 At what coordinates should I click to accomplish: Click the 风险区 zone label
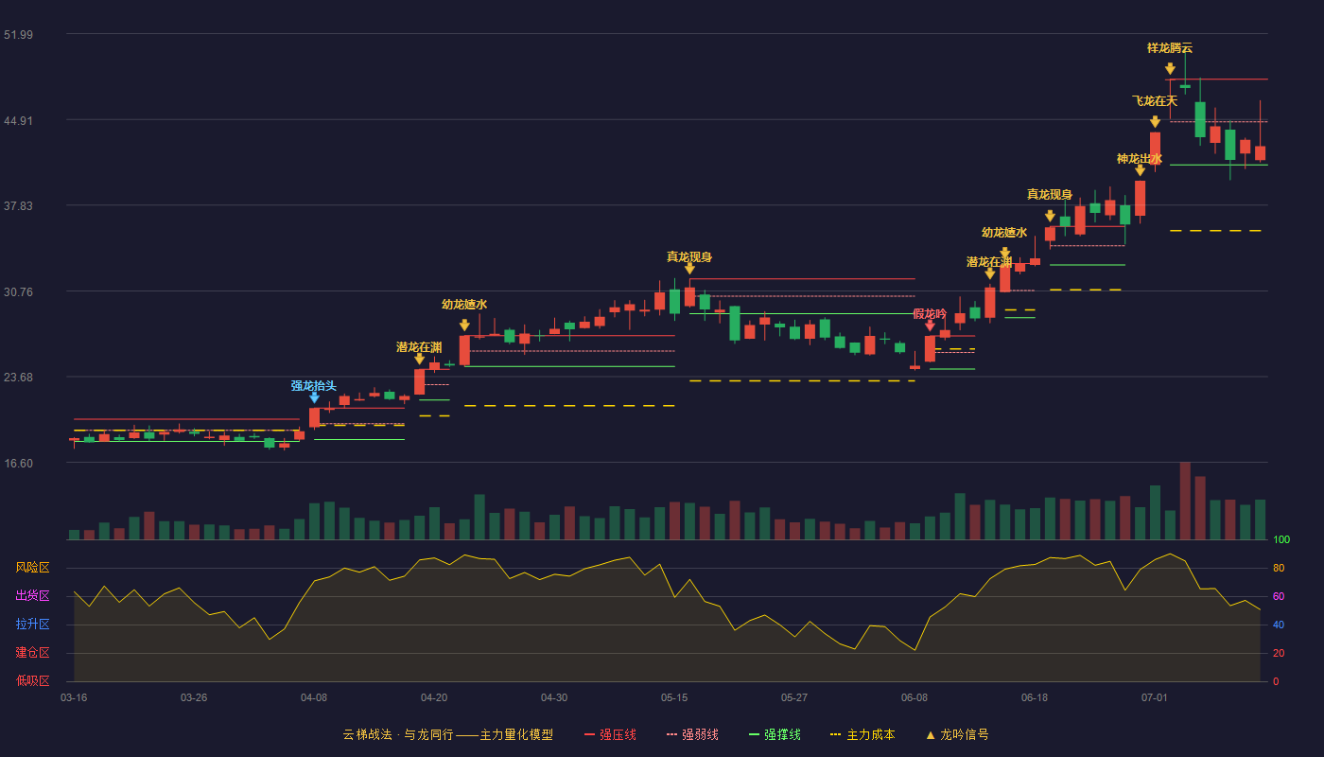pos(32,568)
